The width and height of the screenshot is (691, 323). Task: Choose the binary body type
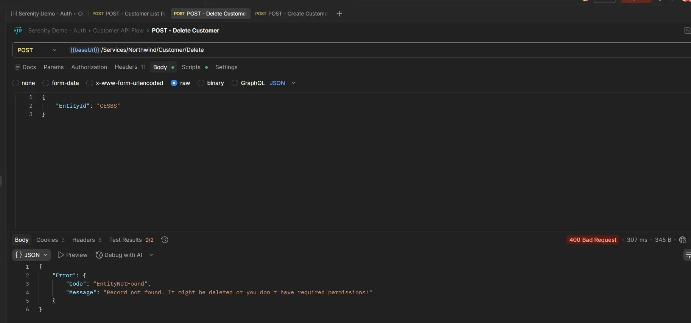[201, 83]
